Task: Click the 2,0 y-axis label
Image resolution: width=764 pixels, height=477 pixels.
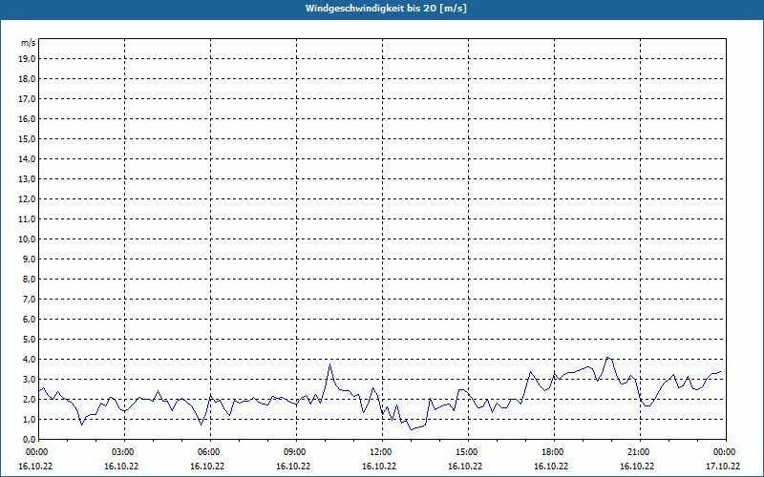Action: click(30, 400)
